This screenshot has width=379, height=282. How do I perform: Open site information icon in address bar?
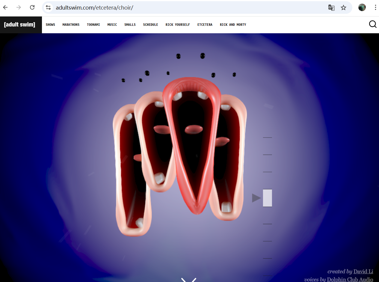click(x=48, y=7)
